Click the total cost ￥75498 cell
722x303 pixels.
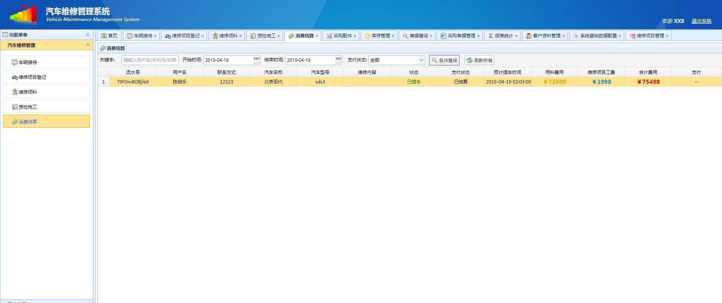[x=648, y=82]
